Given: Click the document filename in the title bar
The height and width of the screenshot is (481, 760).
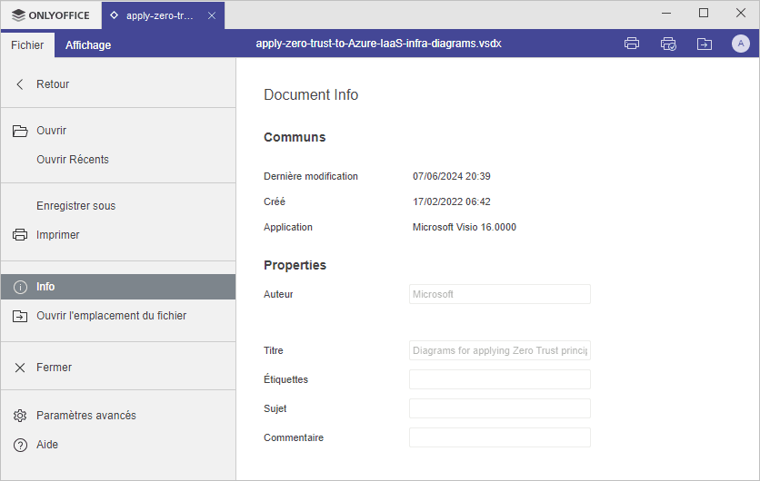Looking at the screenshot, I should [x=378, y=44].
